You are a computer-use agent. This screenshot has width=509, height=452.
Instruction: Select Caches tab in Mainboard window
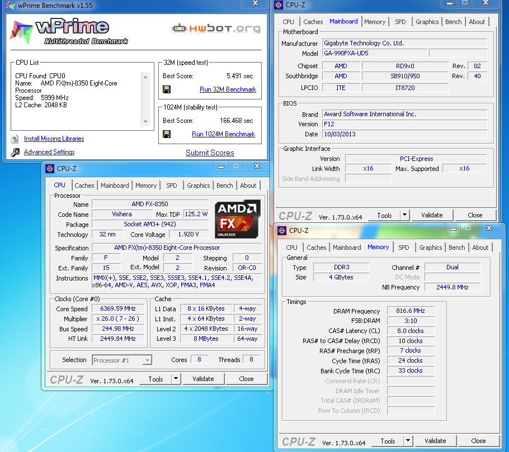pyautogui.click(x=313, y=22)
